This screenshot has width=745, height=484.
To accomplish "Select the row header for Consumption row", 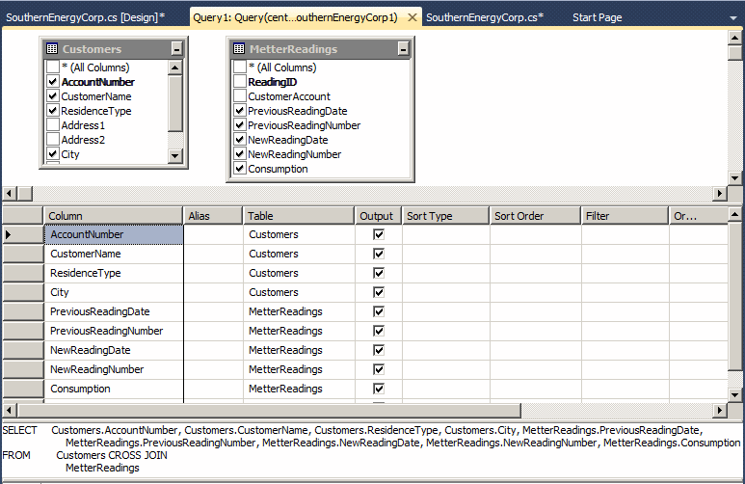I will pyautogui.click(x=23, y=389).
